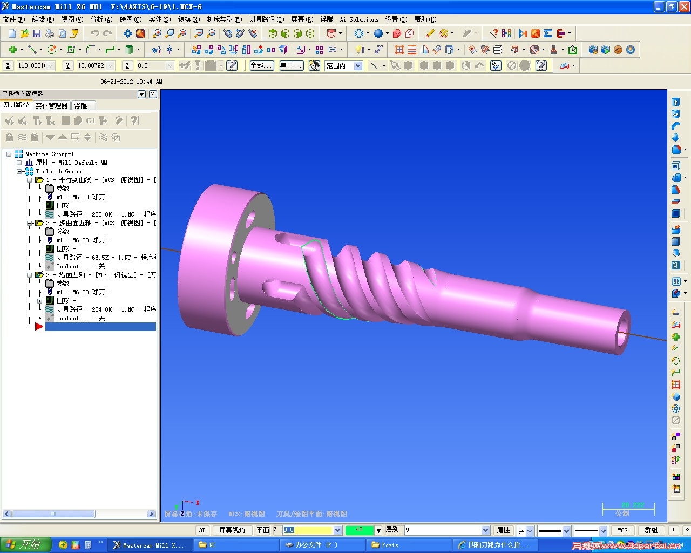This screenshot has width=691, height=553.
Task: Open the 绘图 (Create) menu
Action: tap(131, 19)
